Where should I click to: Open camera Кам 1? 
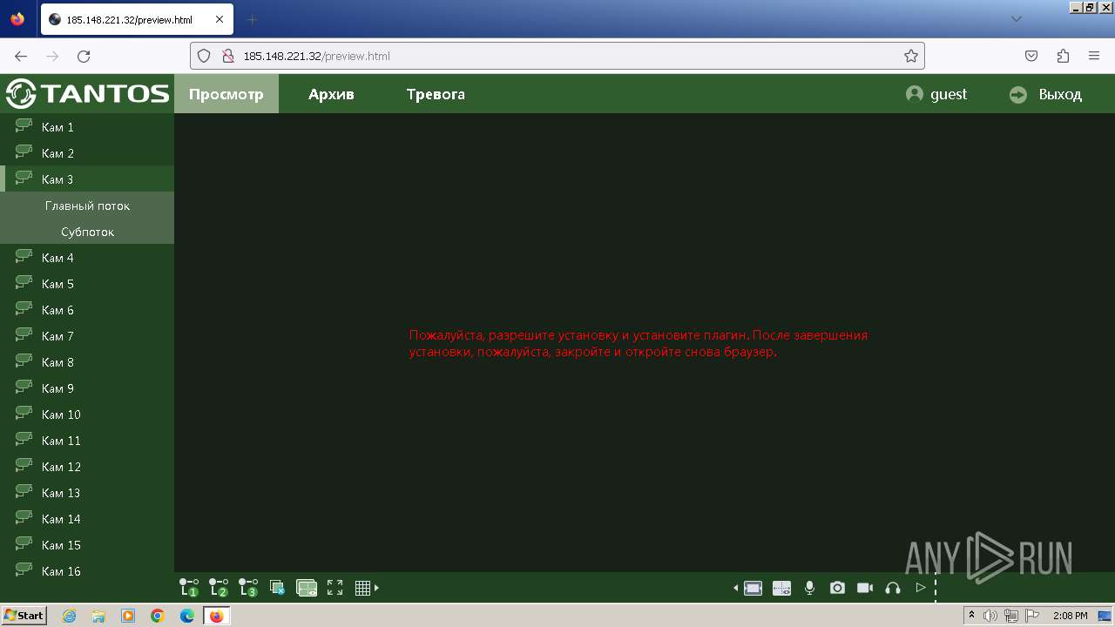87,127
